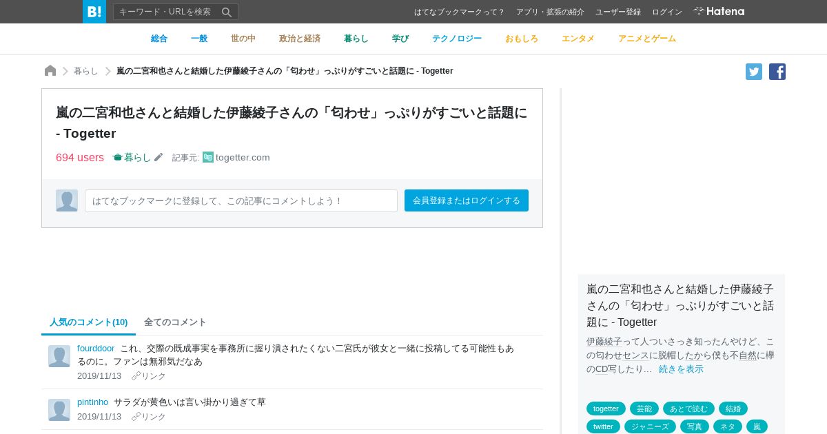Image resolution: width=827 pixels, height=434 pixels.
Task: Go to the home breadcrumb icon
Action: point(50,71)
